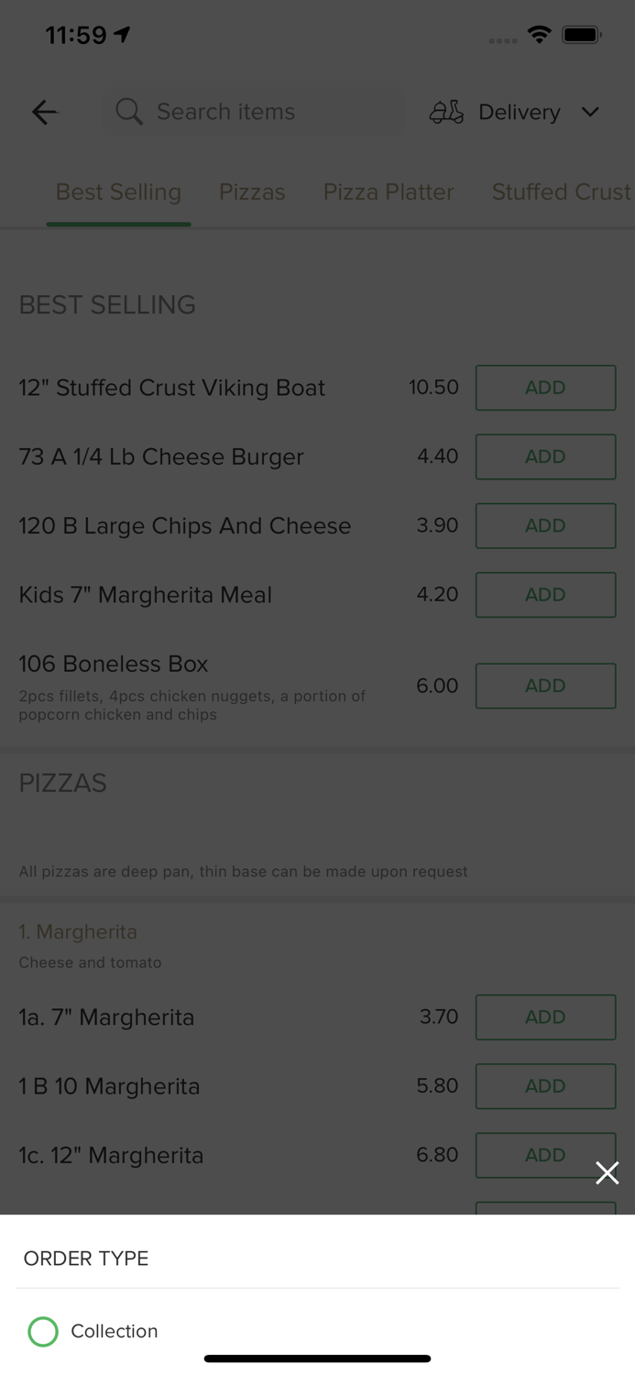Tap the back arrow to exit menu

point(43,112)
